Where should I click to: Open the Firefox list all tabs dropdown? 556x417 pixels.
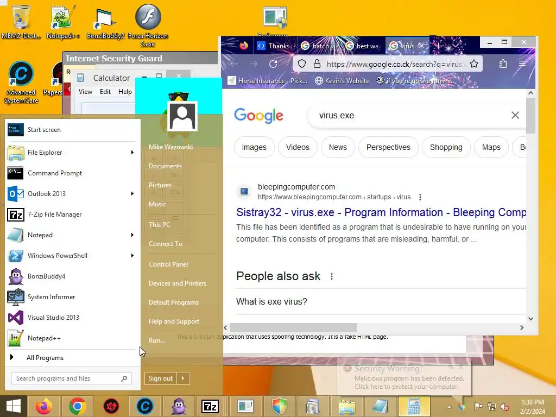(x=456, y=46)
